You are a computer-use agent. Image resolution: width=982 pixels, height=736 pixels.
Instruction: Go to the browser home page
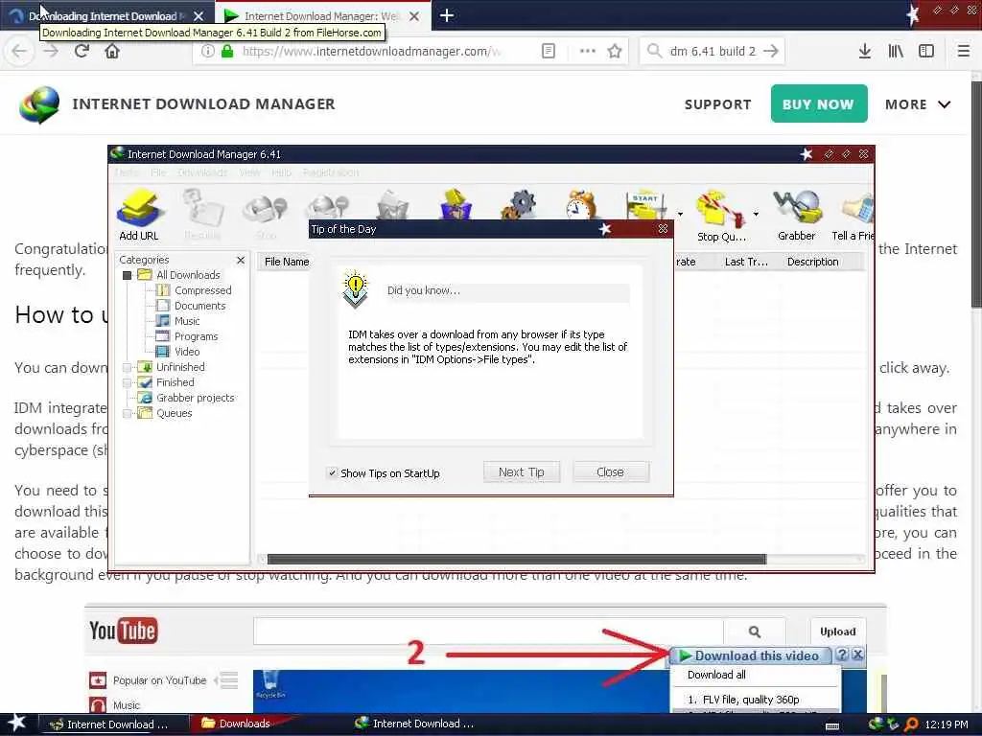112,51
